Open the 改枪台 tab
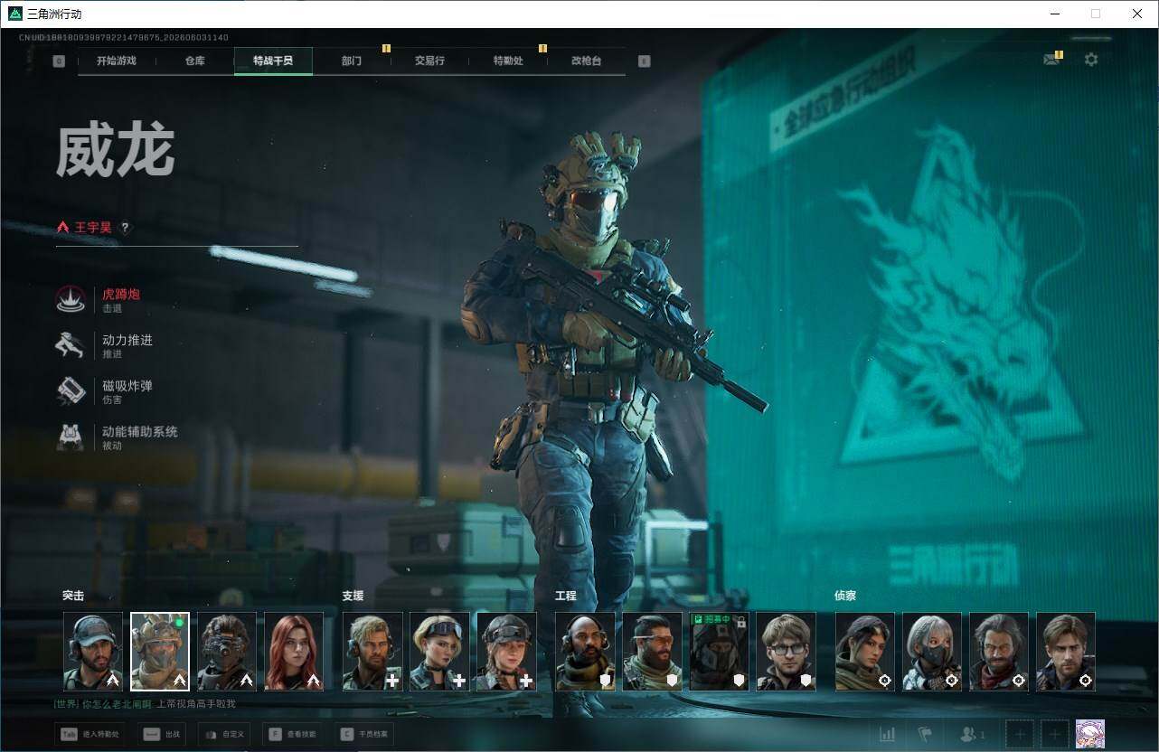This screenshot has height=752, width=1159. 586,61
